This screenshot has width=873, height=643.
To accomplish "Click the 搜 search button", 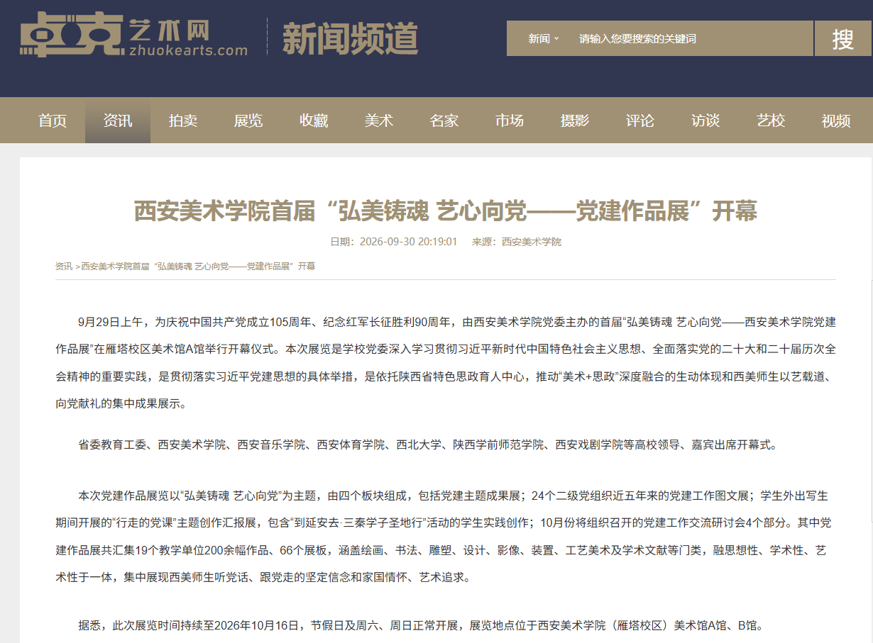I will tap(842, 38).
